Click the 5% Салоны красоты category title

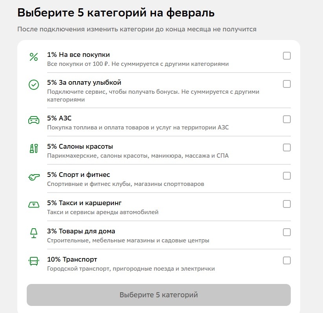[x=80, y=147]
